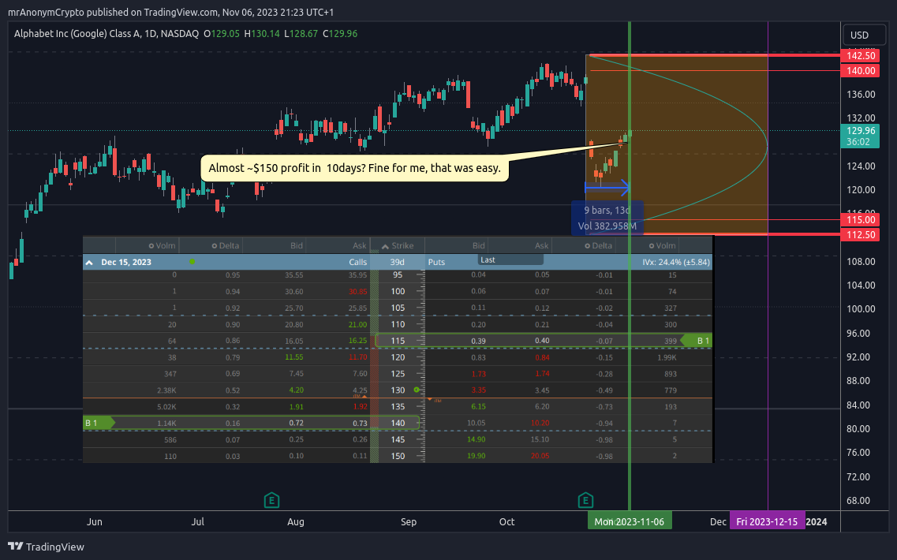897x560 pixels.
Task: Click the blue date-range measurement arrow
Action: pos(607,187)
